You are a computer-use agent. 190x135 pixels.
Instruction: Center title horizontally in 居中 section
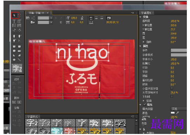19,102
